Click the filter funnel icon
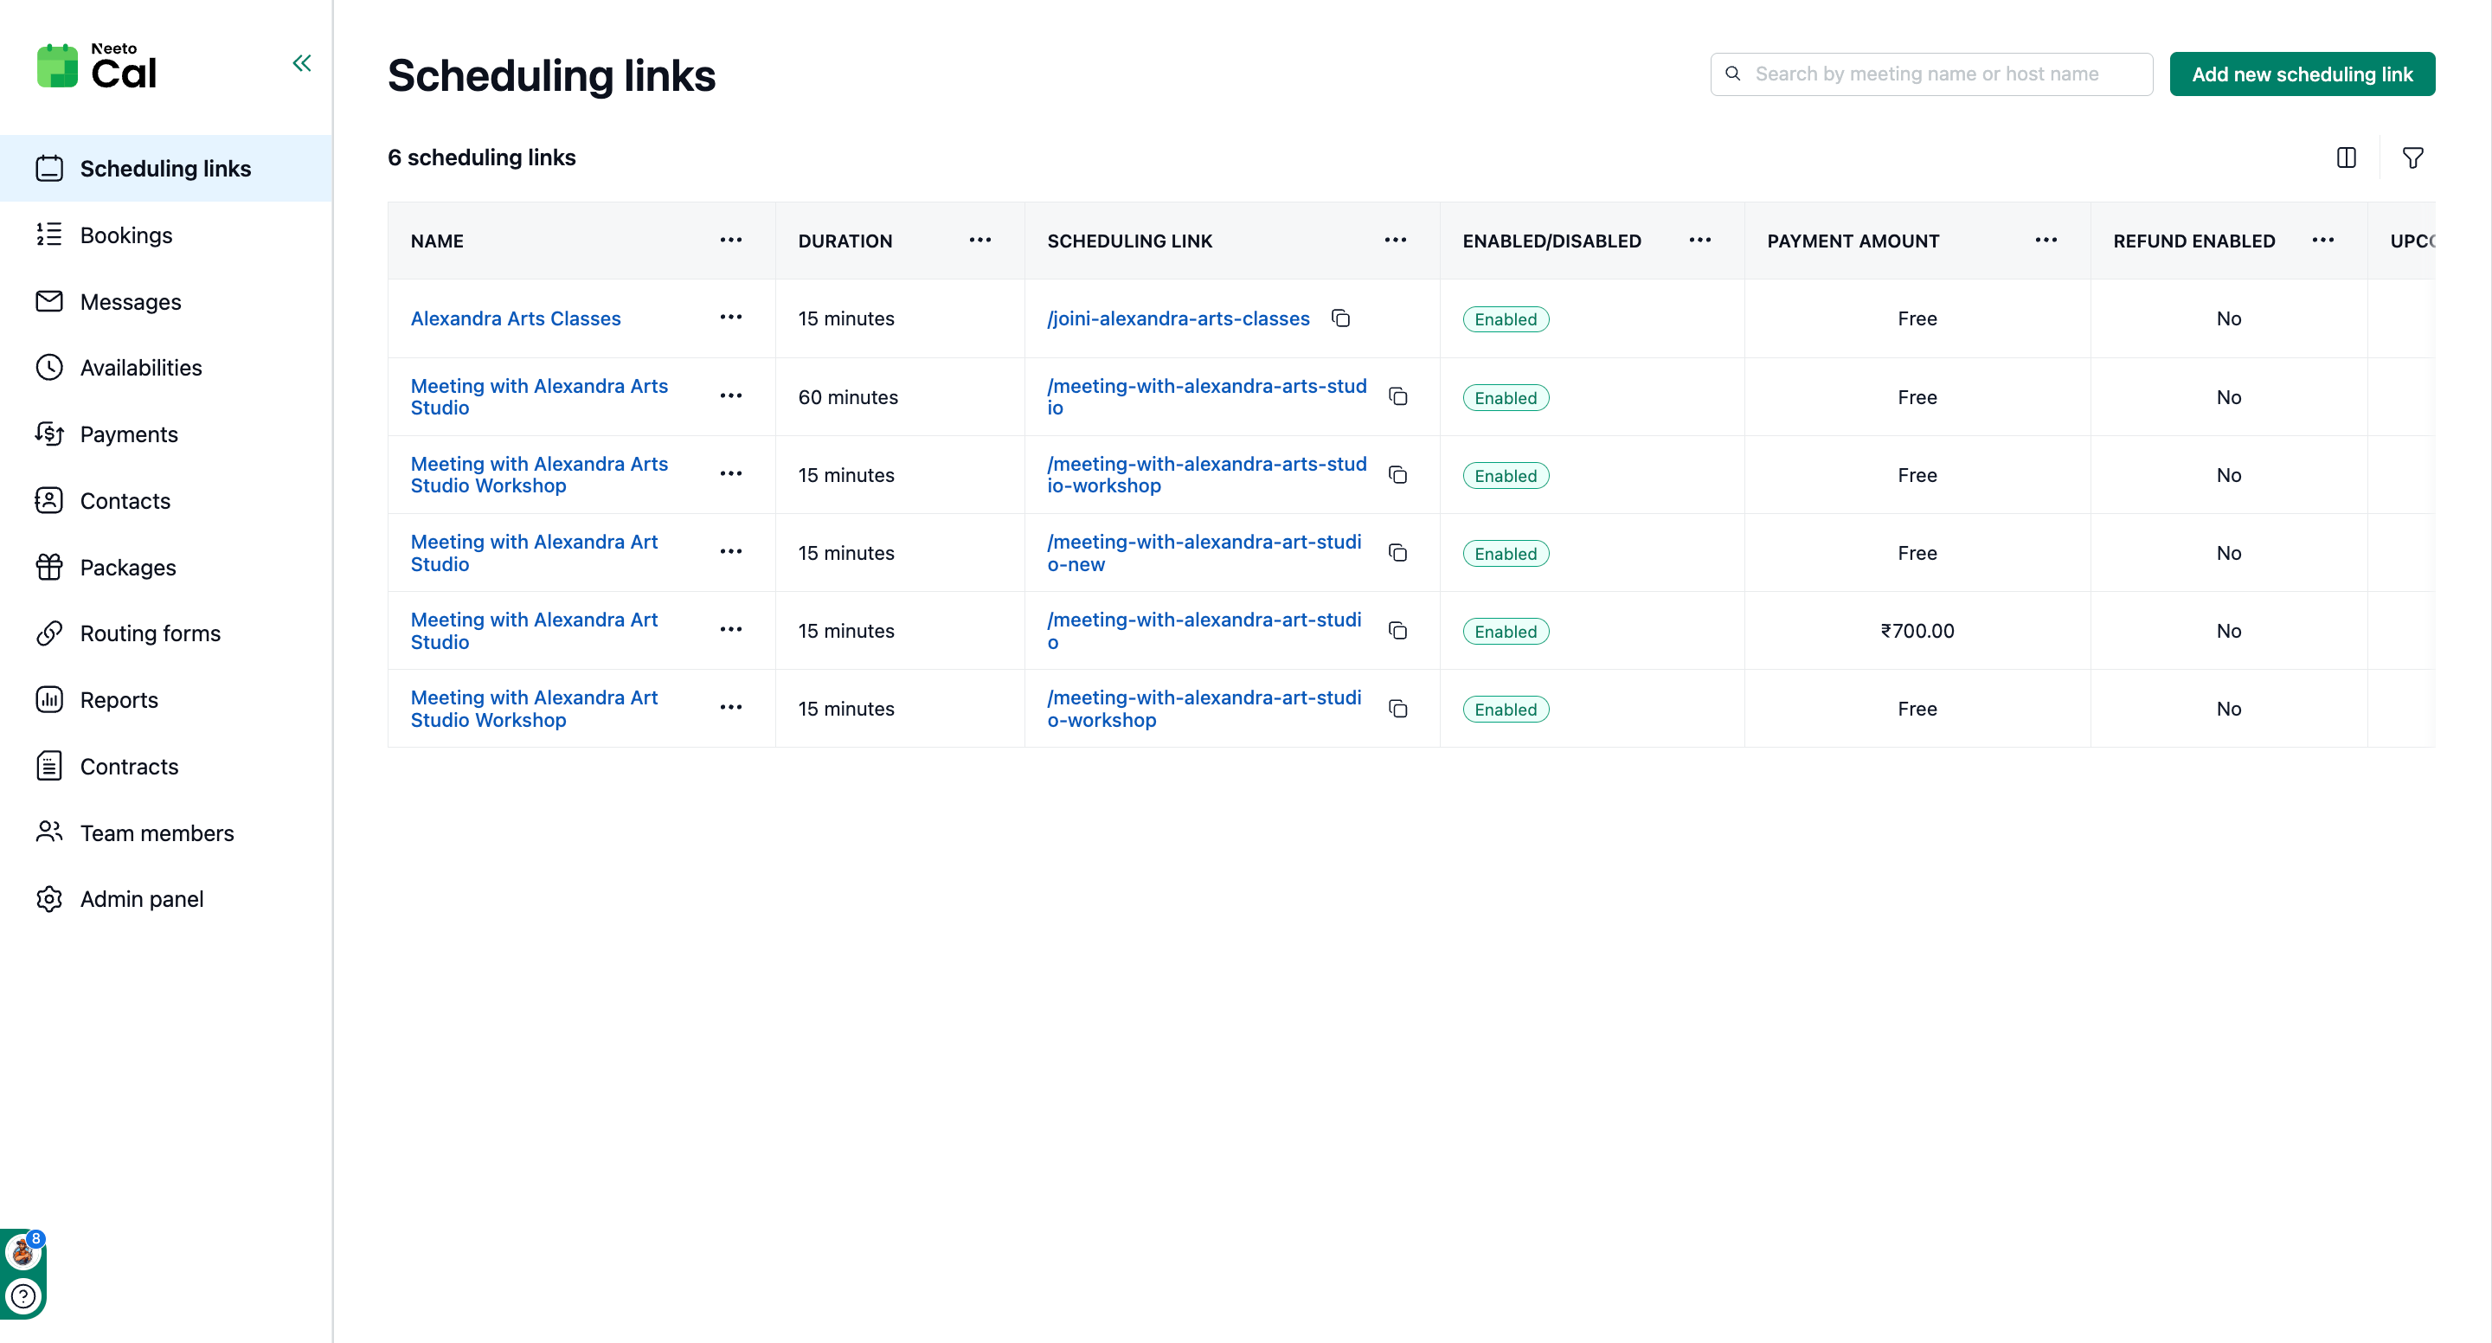The width and height of the screenshot is (2492, 1343). pos(2412,157)
